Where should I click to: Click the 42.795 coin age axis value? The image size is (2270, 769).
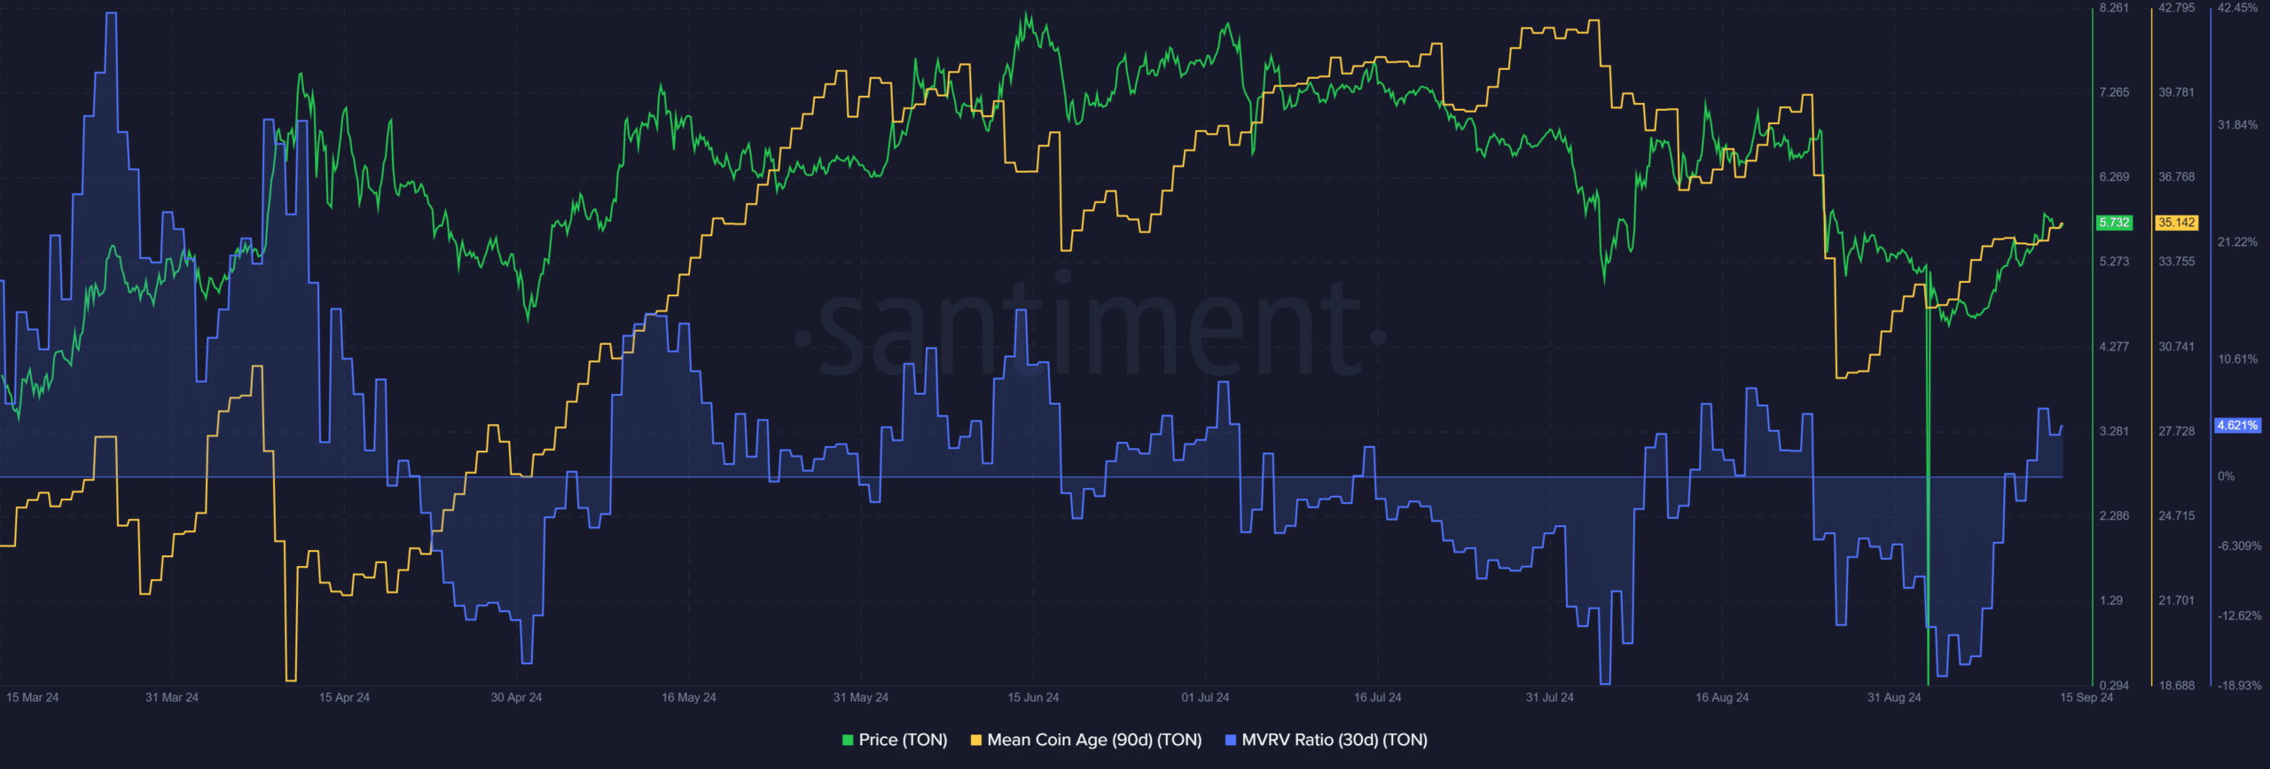coord(2177,8)
